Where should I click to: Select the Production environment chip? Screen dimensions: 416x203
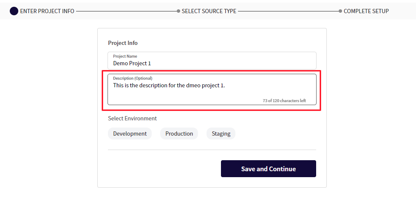pos(179,133)
